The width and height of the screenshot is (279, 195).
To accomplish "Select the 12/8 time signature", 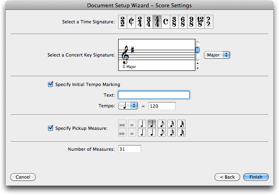I will click(200, 22).
